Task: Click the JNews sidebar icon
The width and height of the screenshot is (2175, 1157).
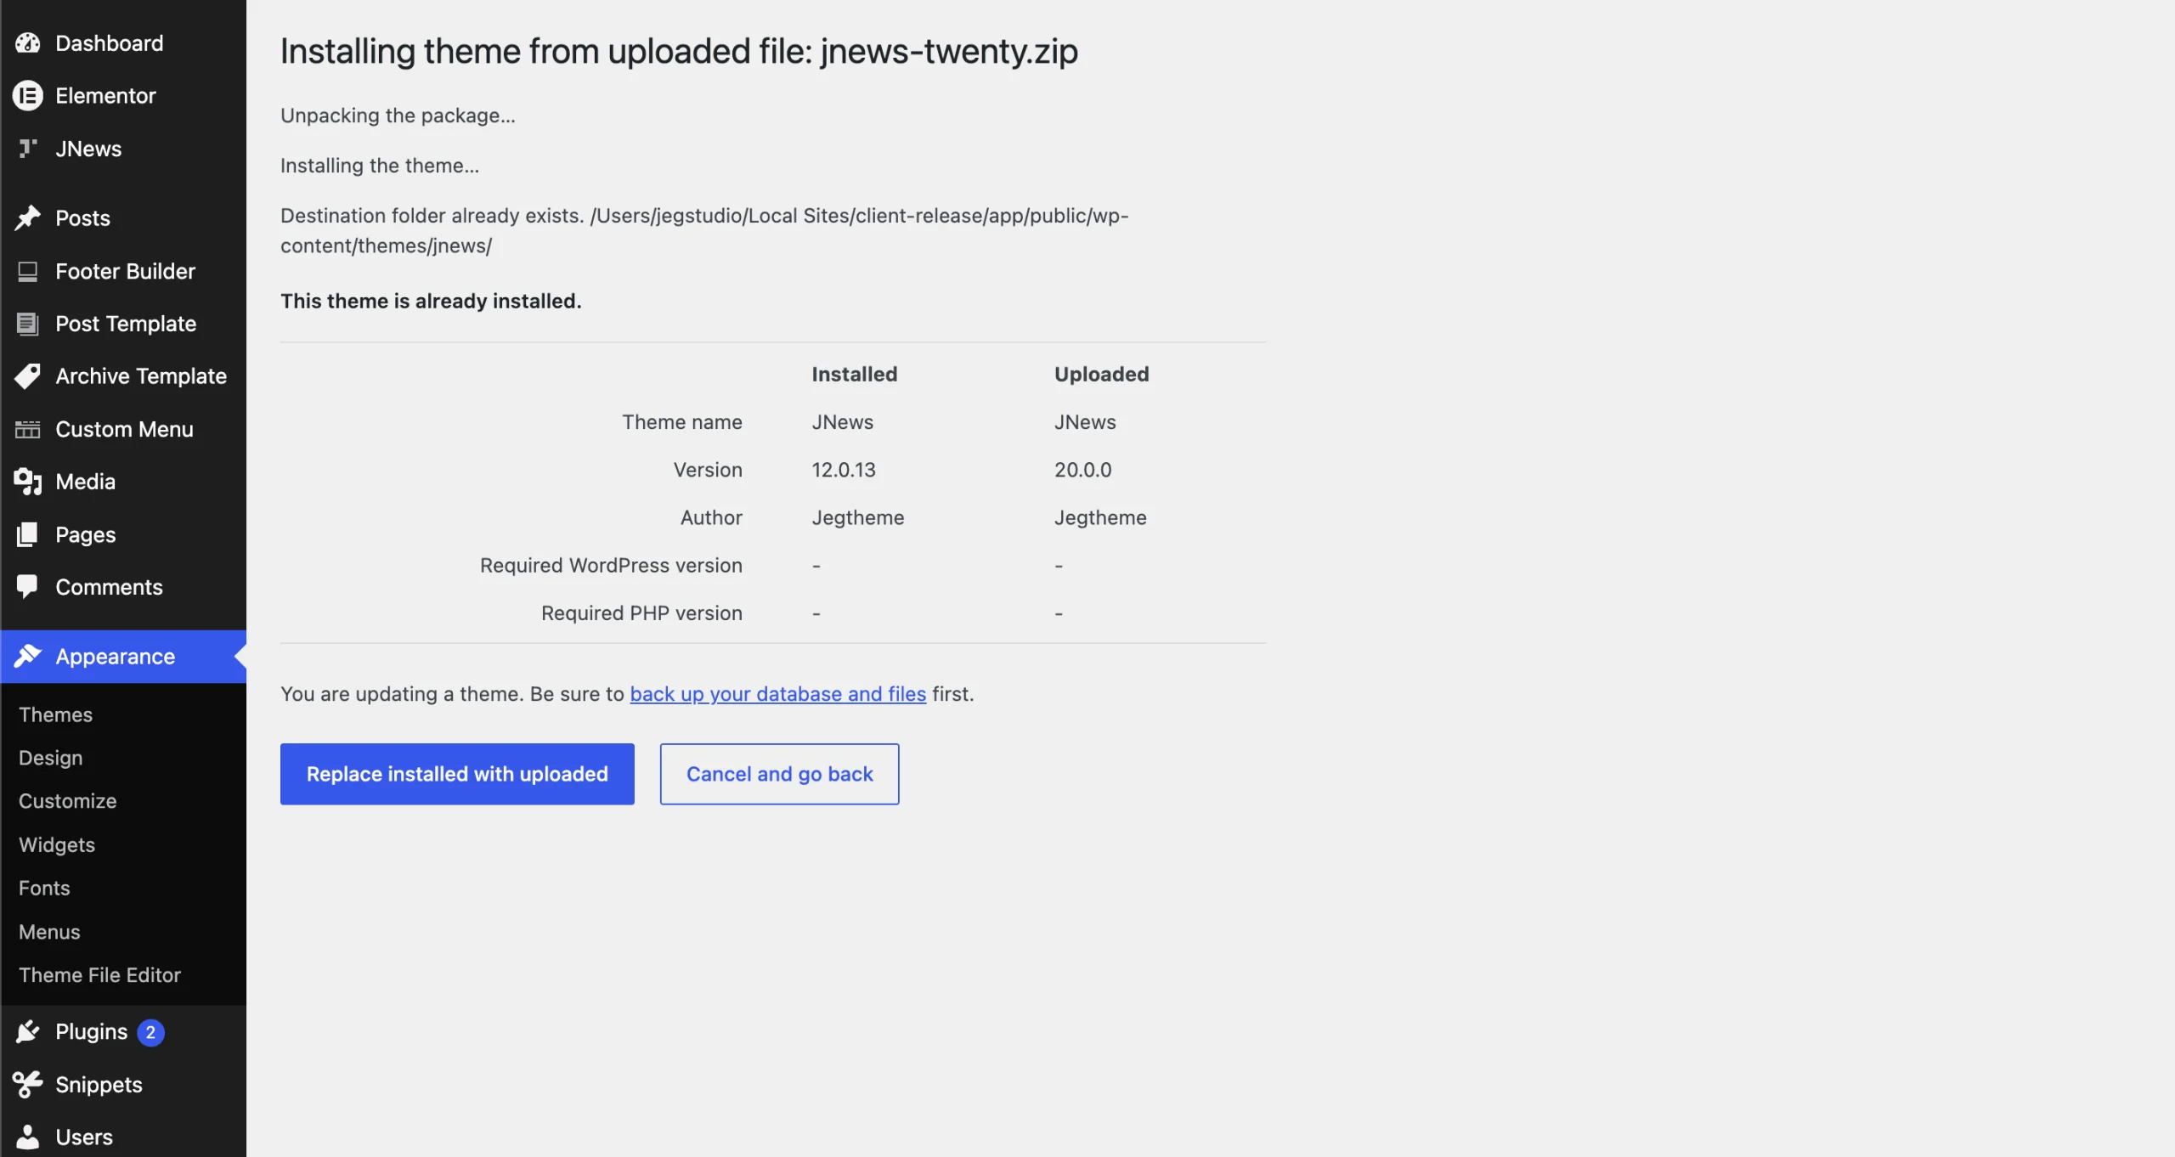Action: (x=27, y=149)
